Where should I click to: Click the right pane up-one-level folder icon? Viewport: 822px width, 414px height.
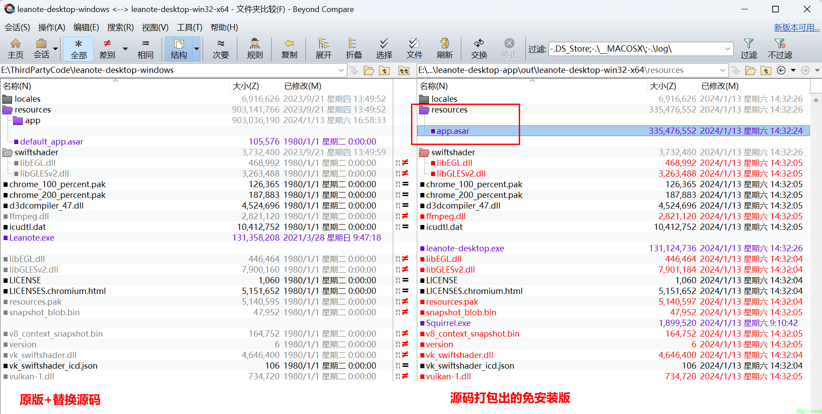click(x=765, y=70)
